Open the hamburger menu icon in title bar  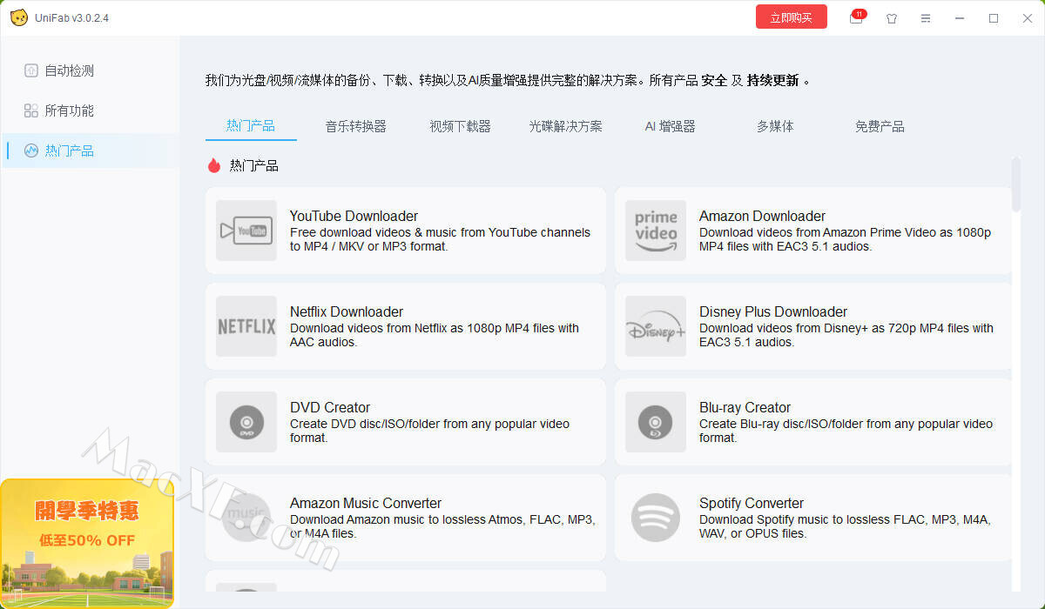coord(926,18)
